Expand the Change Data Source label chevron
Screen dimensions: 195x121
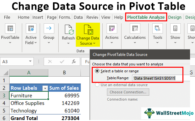pyautogui.click(x=94, y=43)
